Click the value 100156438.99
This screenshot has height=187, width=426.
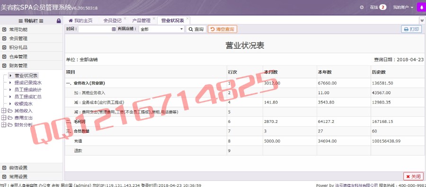(x=386, y=141)
